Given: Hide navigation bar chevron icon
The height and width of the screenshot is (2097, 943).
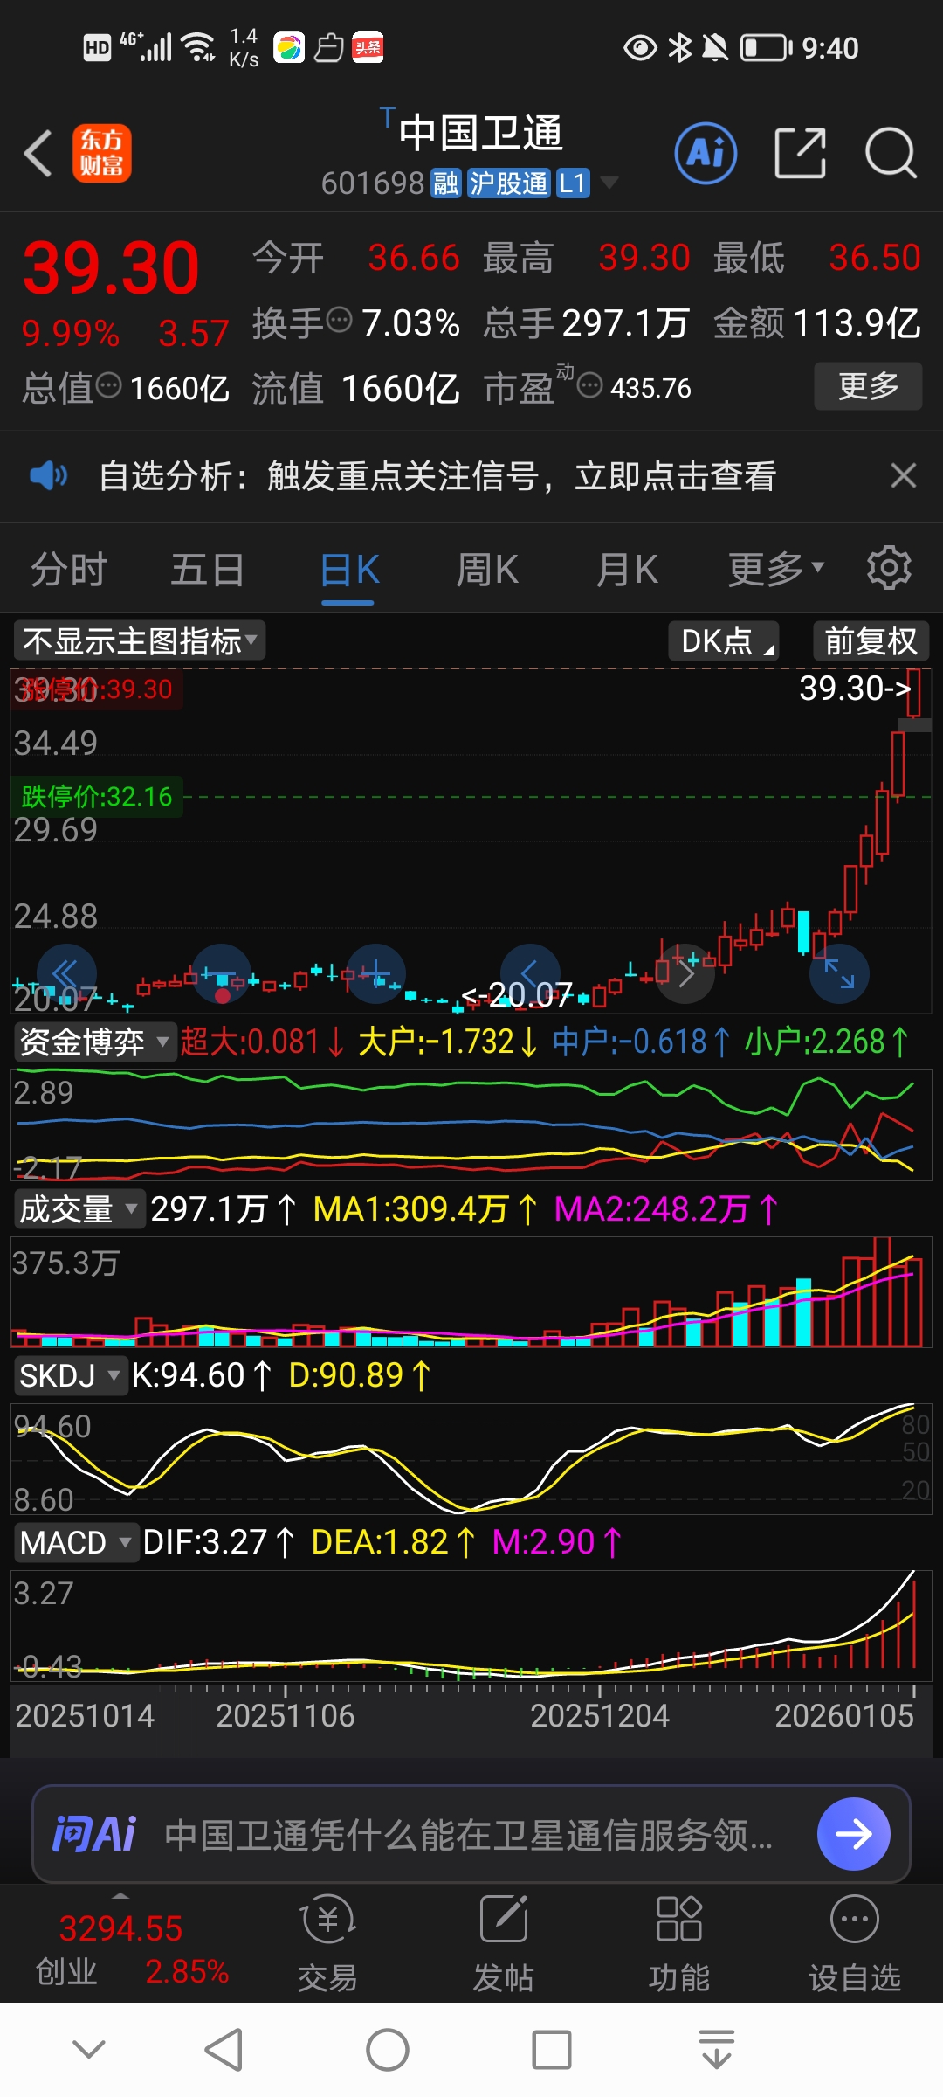Looking at the screenshot, I should pos(89,2049).
